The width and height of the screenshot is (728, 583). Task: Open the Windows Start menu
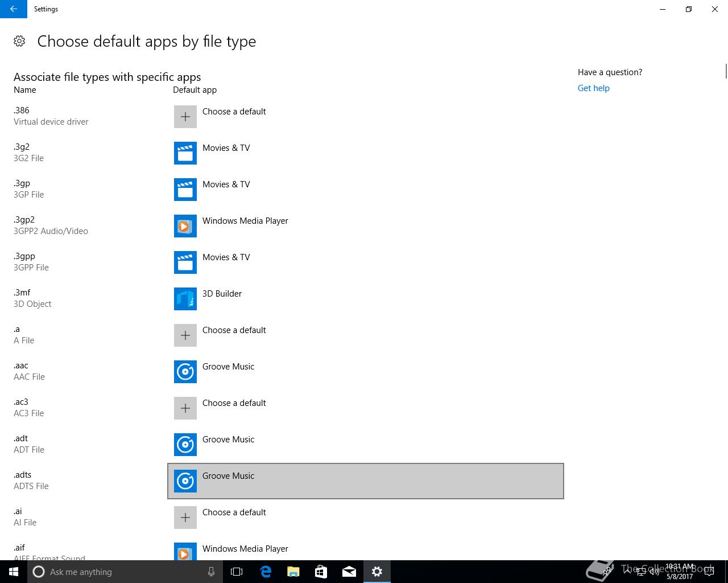pos(14,572)
